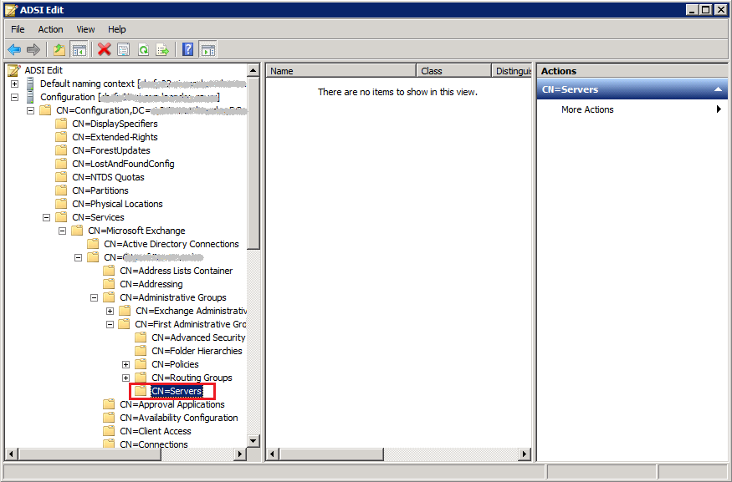Collapse the CN=Microsoft Exchange node

pos(62,231)
